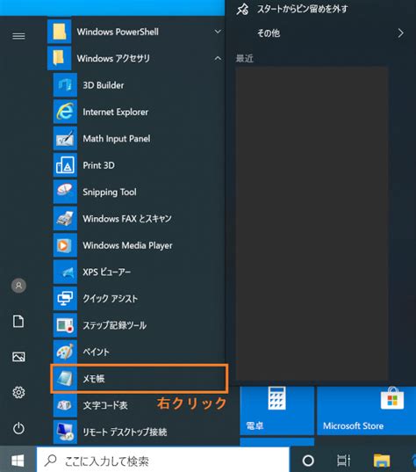Image resolution: width=416 pixels, height=472 pixels.
Task: Select Math Input Panel text entry
Action: point(117,139)
